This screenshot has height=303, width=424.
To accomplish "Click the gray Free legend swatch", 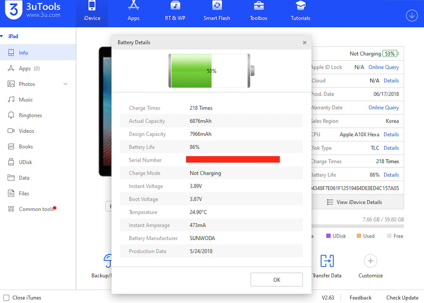I will [389, 236].
